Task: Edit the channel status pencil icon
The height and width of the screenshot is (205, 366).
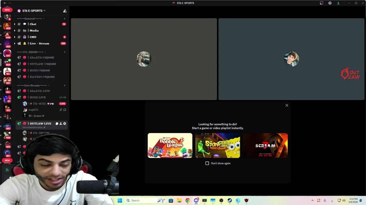Action: (x=44, y=127)
